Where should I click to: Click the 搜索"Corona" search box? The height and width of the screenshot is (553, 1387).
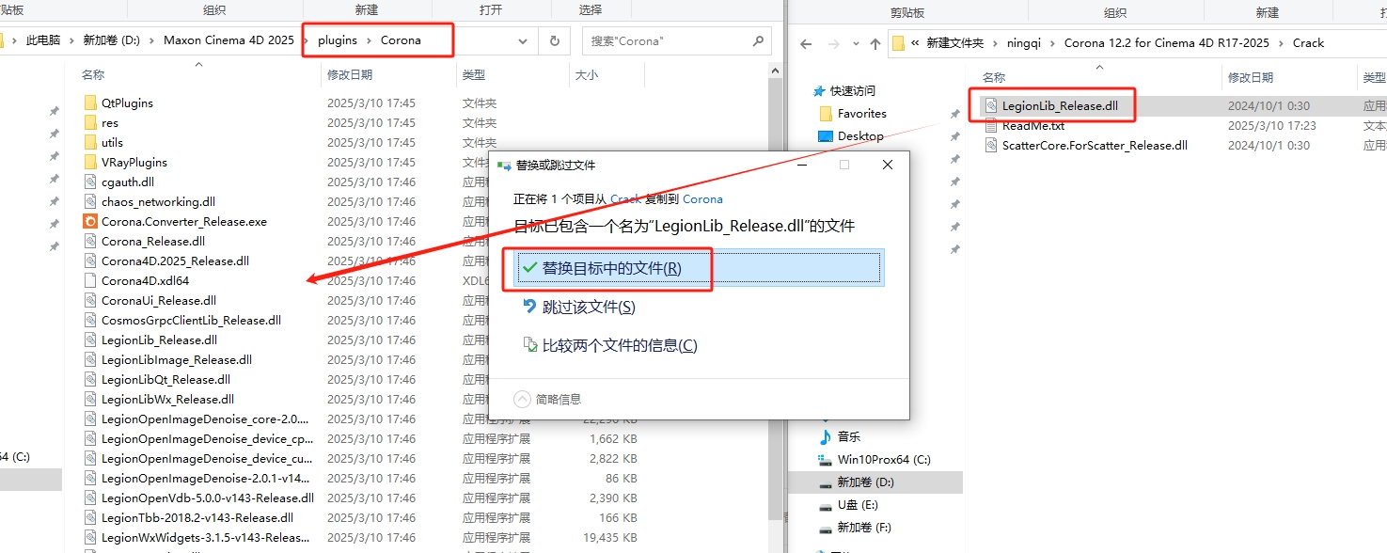click(x=675, y=41)
